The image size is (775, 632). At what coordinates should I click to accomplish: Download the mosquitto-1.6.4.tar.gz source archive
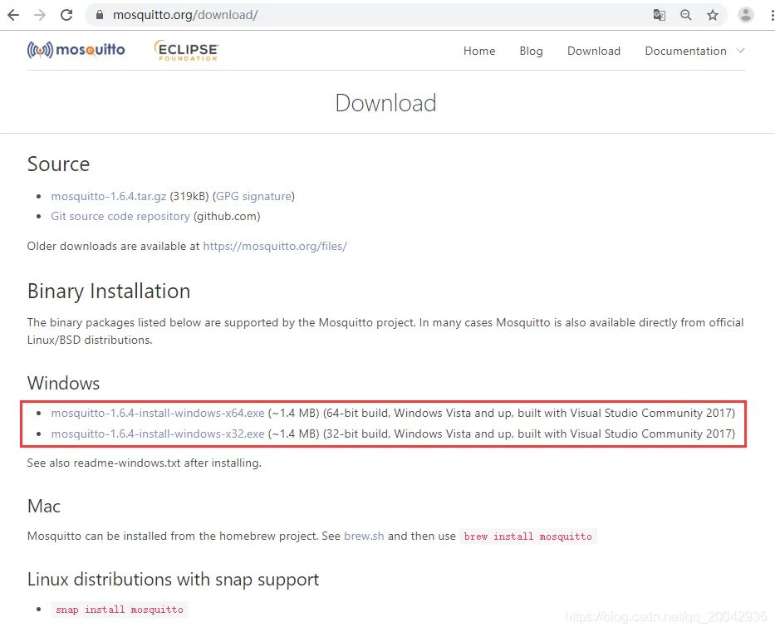pos(108,196)
